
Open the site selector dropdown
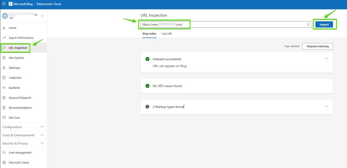42,16
